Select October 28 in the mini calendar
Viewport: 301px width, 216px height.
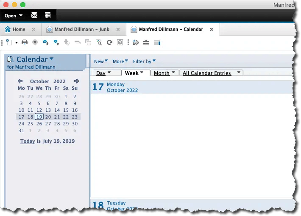click(57, 124)
